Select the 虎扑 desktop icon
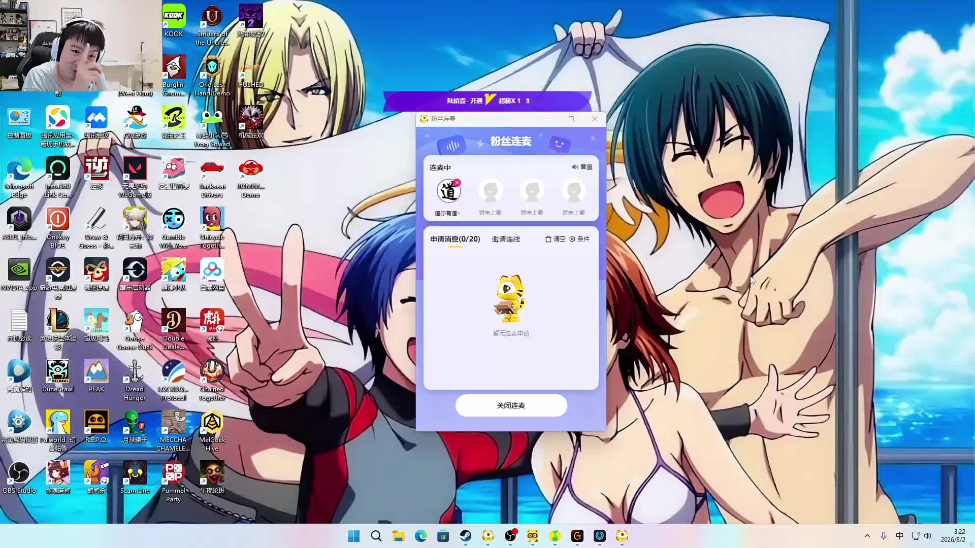Image resolution: width=975 pixels, height=548 pixels. pos(212,325)
